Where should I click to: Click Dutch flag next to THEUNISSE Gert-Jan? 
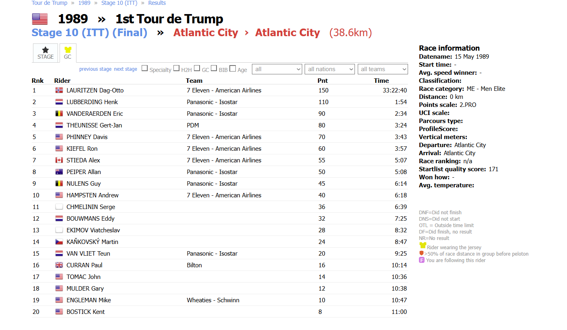(x=59, y=125)
